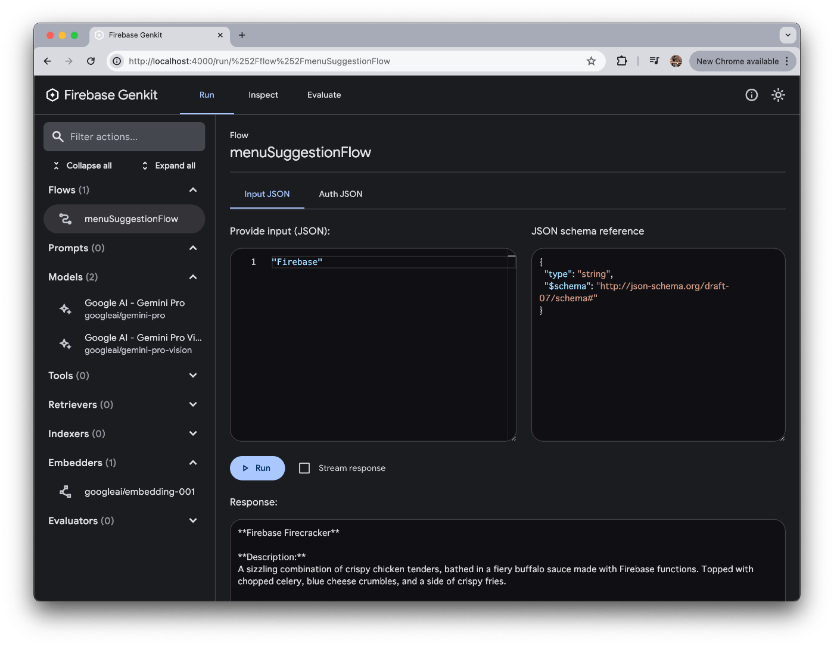The height and width of the screenshot is (646, 834).
Task: Click the embedder icon beside googleai/embedding-001
Action: tap(66, 492)
